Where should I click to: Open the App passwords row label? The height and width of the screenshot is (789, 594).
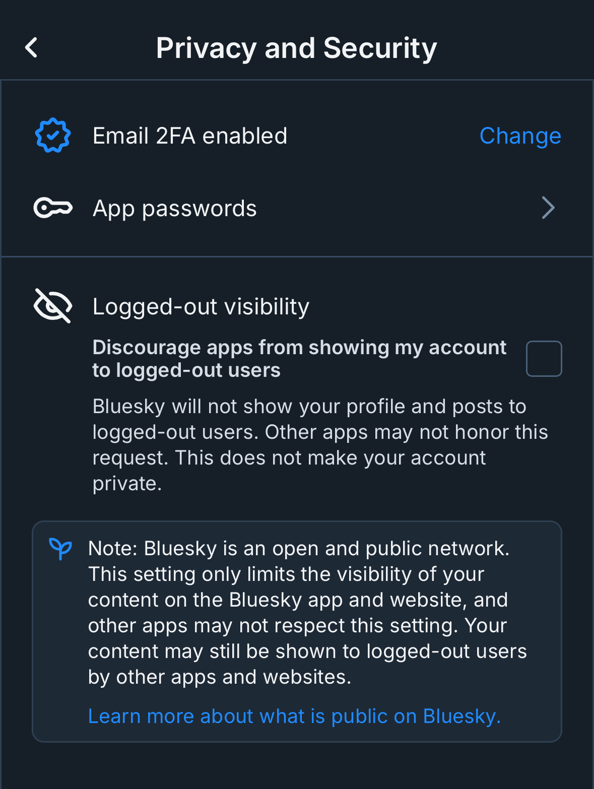175,209
